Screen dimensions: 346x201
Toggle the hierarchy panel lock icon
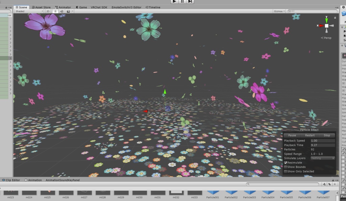tap(6, 7)
